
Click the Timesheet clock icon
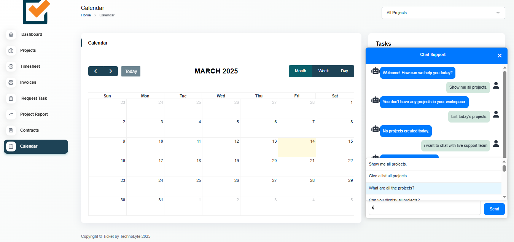pos(11,67)
